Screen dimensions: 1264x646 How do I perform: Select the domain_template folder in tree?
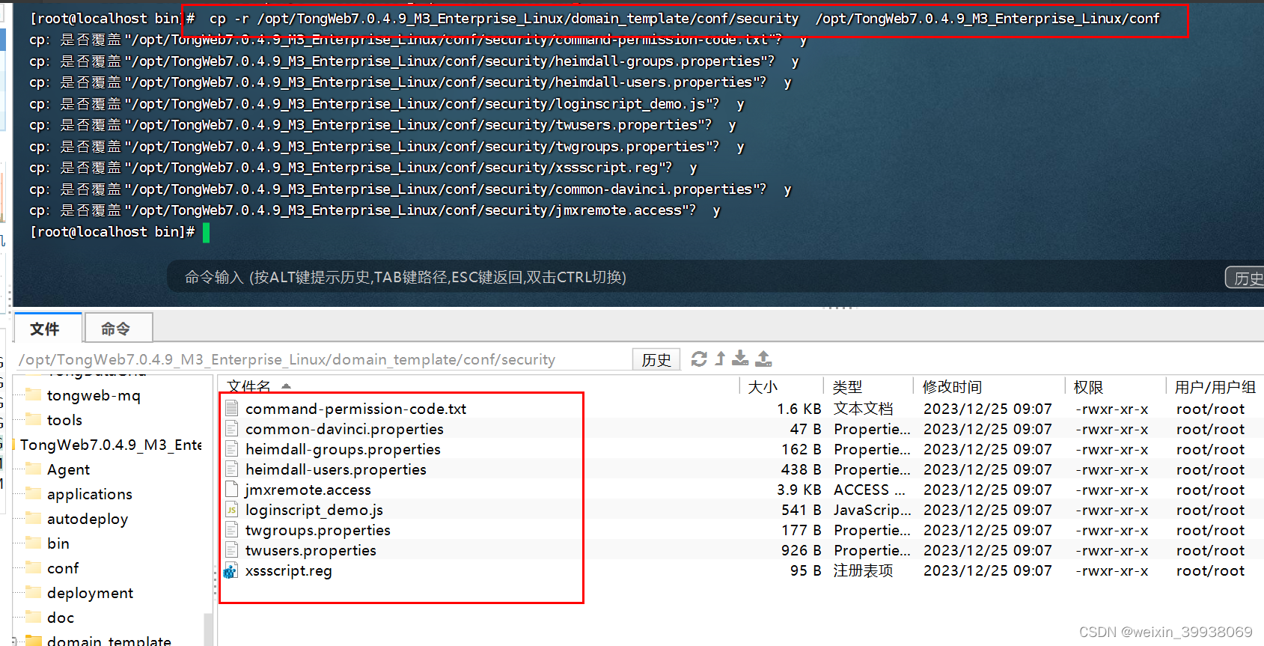tap(109, 641)
